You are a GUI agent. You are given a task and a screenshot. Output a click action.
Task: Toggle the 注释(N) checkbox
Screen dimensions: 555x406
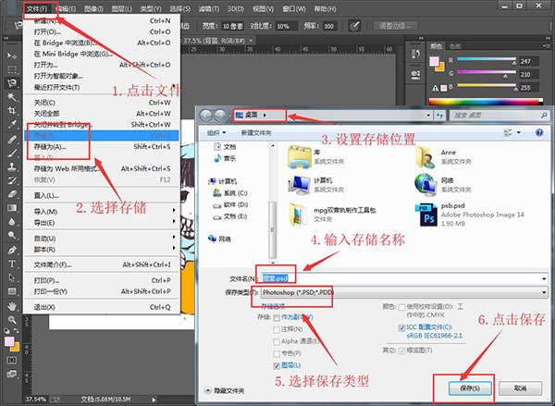[x=277, y=329]
